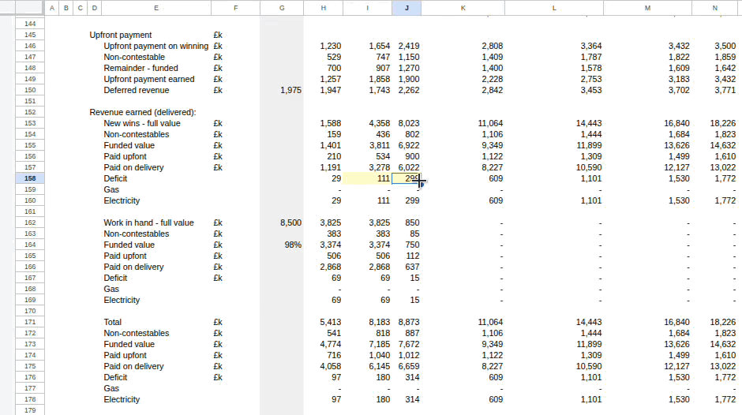Select column header J
The height and width of the screenshot is (415, 742).
point(407,8)
